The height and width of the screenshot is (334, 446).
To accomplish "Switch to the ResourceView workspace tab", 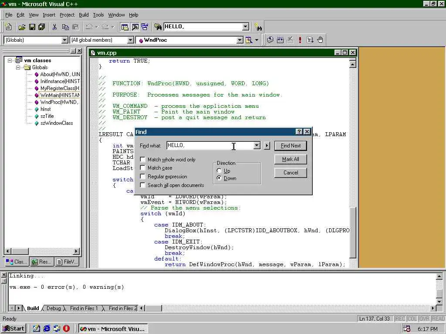I will (42, 262).
